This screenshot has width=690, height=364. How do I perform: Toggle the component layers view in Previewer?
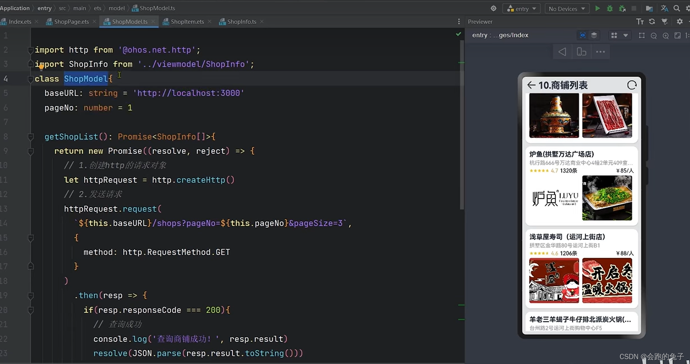[594, 35]
